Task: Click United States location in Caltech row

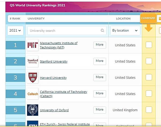Action: (125, 94)
